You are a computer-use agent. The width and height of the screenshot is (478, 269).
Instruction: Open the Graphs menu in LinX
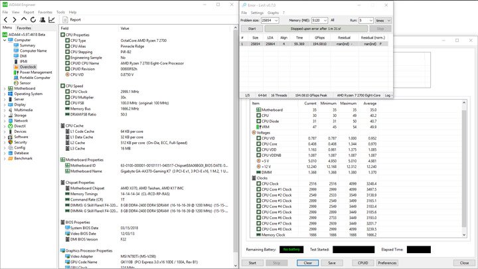(x=273, y=13)
